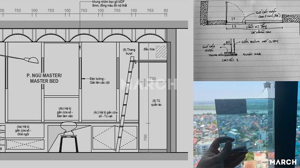Click the 'điều hòa' label
Viewport: 300px width, 168px height.
[x=149, y=49]
